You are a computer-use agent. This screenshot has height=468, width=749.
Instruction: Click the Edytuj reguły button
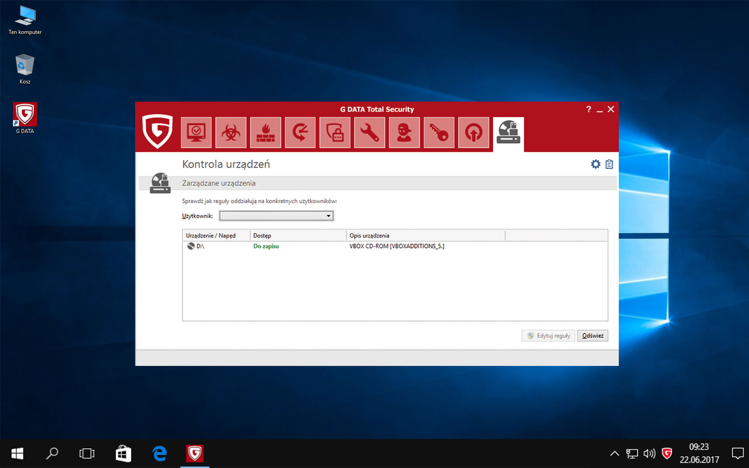[x=548, y=336]
